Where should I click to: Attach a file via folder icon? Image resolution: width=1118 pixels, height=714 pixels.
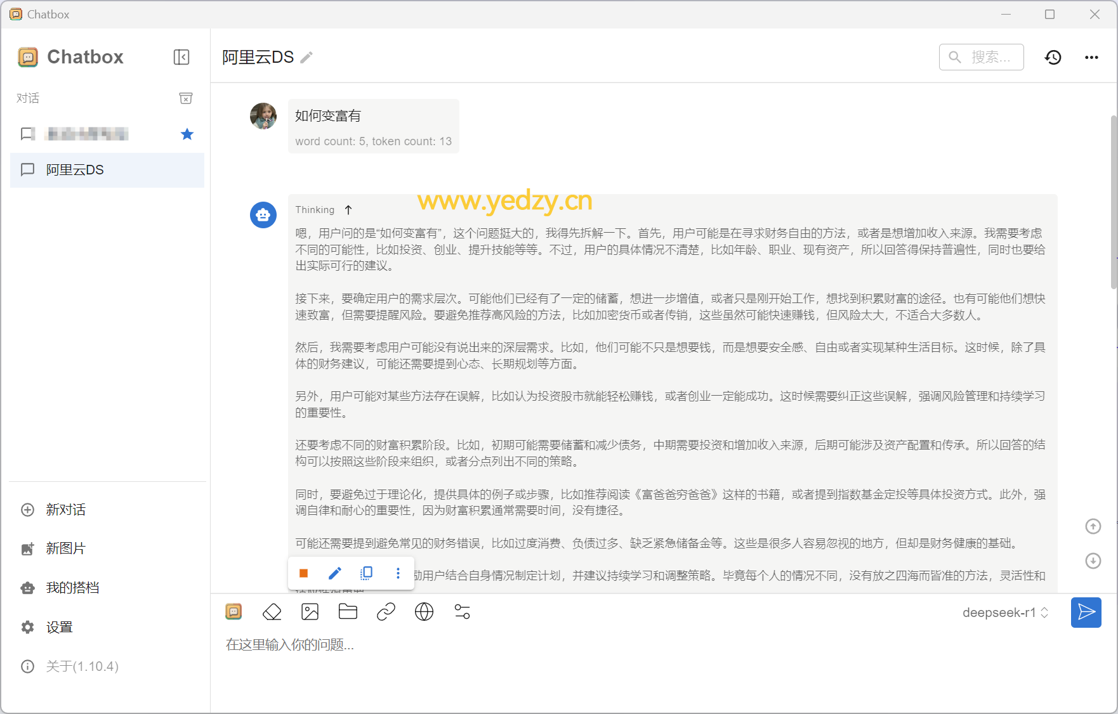click(x=348, y=611)
